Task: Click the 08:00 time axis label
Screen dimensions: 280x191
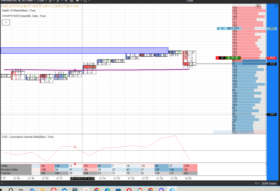Action: [x=188, y=178]
